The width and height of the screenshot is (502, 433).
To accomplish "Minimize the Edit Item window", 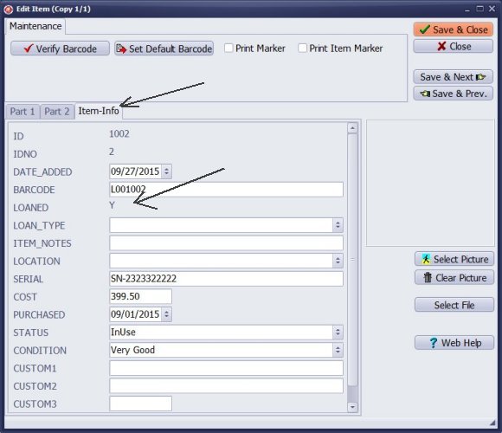I will (467, 10).
